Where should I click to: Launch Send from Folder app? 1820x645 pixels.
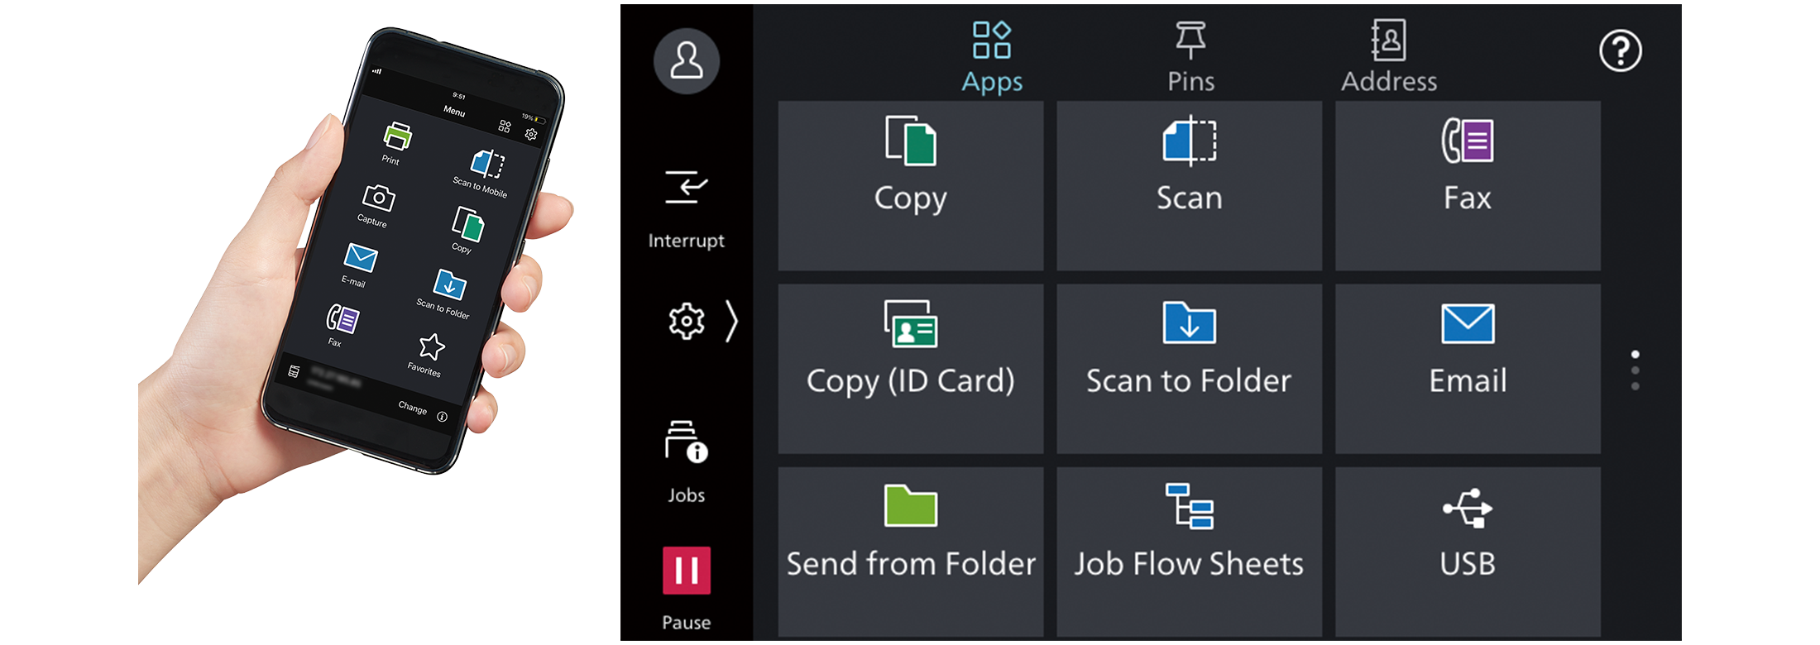coord(910,552)
